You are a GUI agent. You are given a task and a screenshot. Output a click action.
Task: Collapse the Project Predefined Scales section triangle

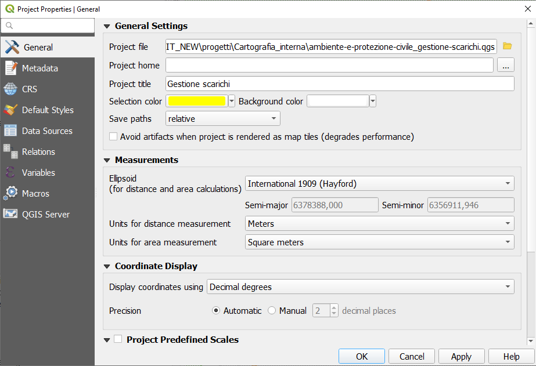pos(107,340)
